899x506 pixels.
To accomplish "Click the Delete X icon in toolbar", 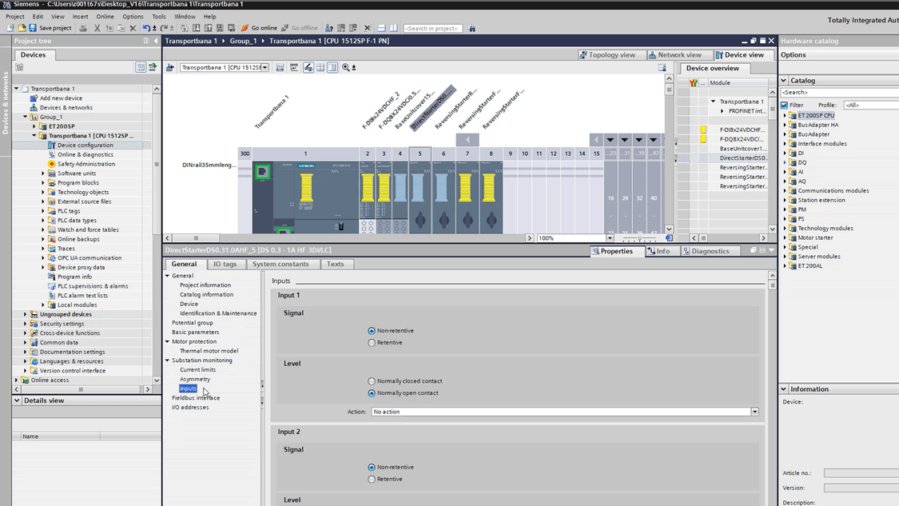I will pyautogui.click(x=133, y=27).
